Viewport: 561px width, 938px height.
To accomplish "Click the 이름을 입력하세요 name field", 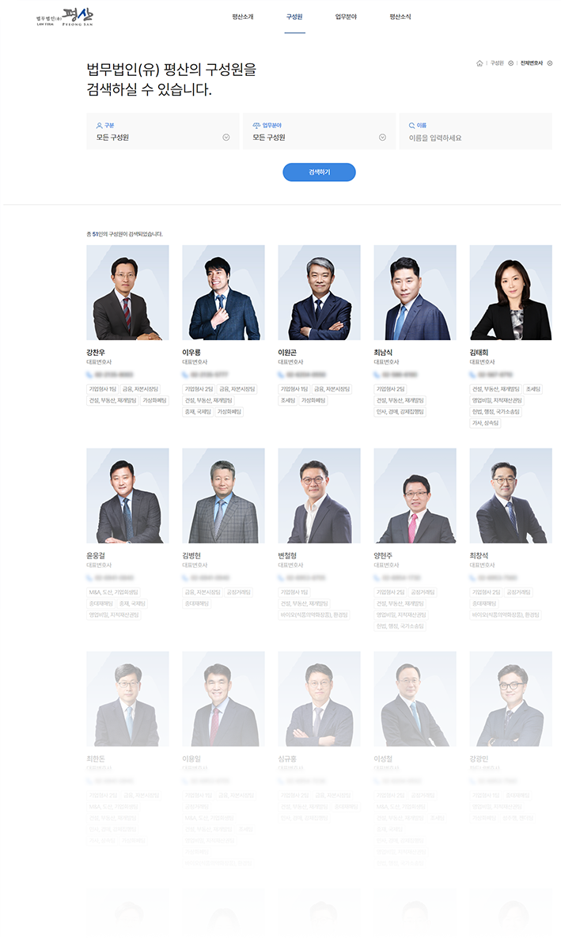I will pos(476,131).
